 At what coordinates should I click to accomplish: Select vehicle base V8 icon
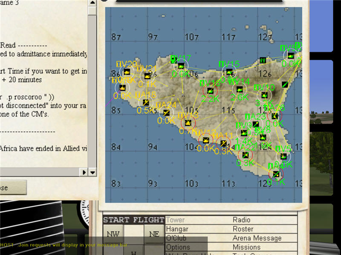point(263,137)
